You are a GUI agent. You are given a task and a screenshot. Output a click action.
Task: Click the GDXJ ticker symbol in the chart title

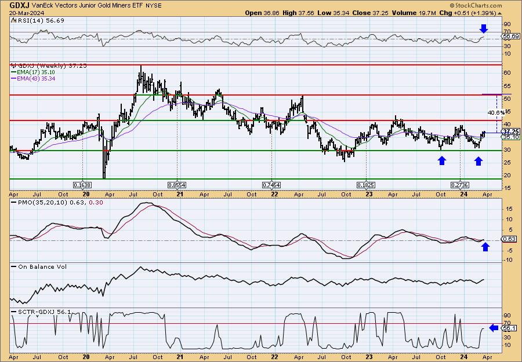20,5
